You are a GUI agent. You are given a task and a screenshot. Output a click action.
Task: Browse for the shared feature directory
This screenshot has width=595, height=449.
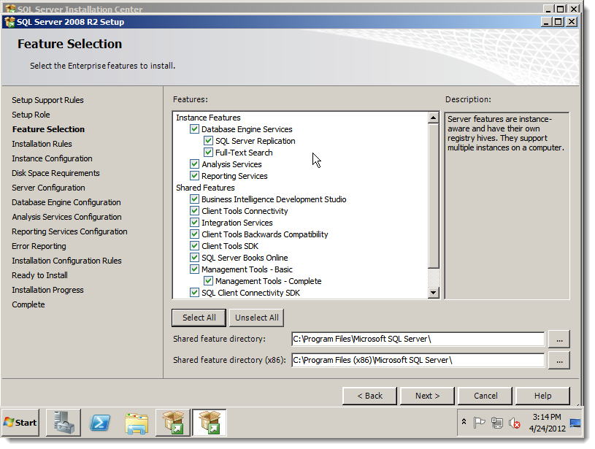click(559, 339)
